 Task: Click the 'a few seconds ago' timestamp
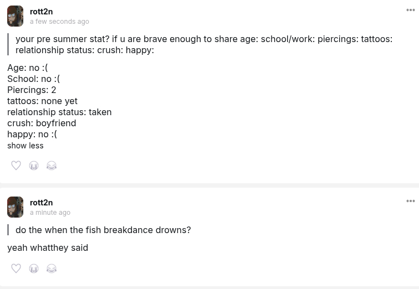(x=59, y=22)
